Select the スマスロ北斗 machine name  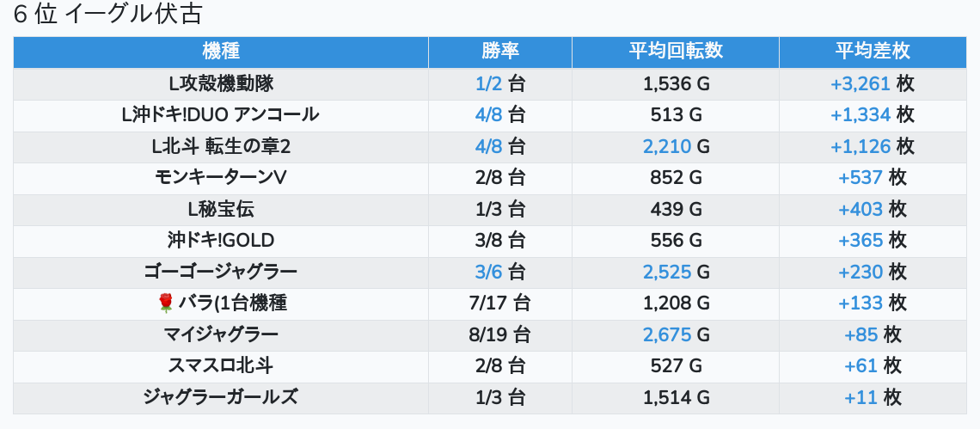point(221,365)
